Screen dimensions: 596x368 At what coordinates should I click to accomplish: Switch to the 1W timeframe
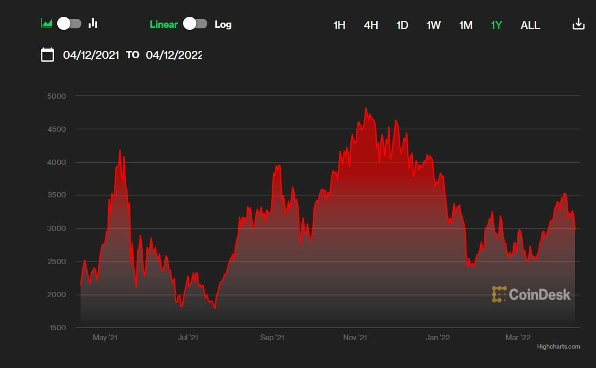coord(433,25)
